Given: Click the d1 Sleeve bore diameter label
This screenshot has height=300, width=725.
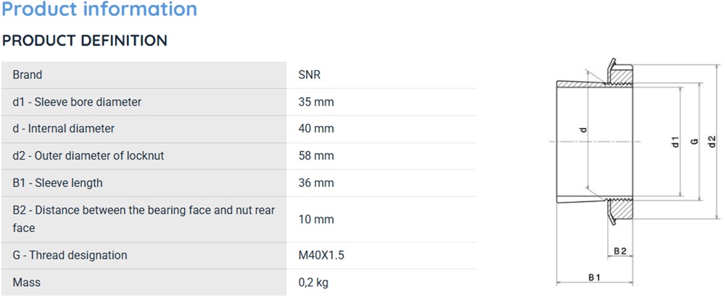Looking at the screenshot, I should (x=77, y=101).
